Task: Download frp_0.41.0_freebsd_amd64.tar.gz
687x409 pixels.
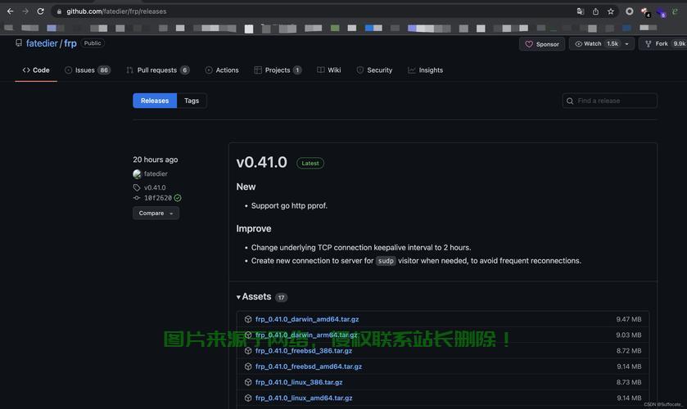Action: tap(309, 366)
